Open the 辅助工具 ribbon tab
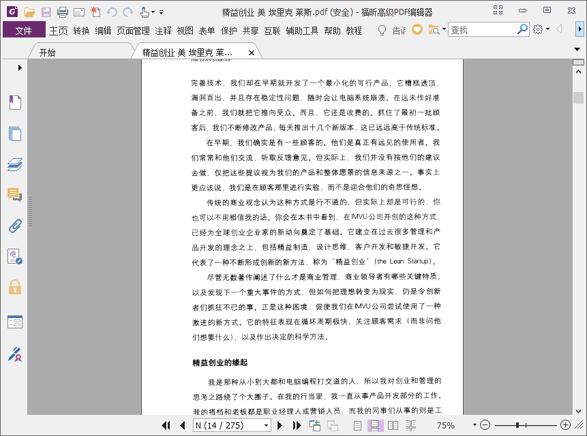 [302, 31]
